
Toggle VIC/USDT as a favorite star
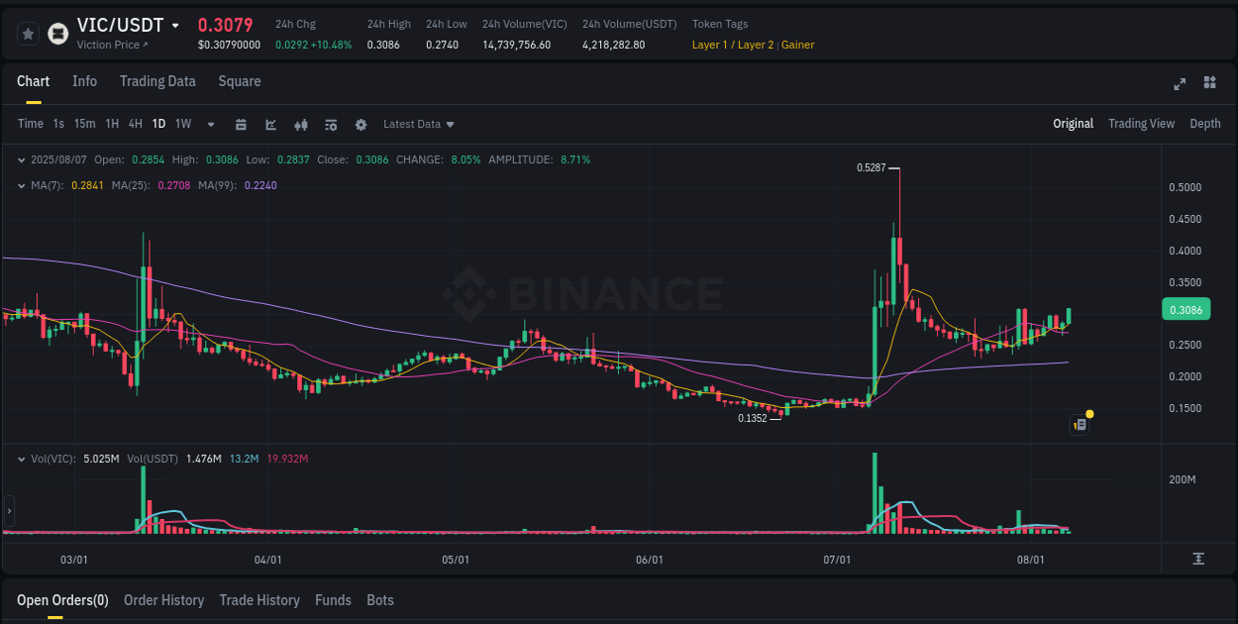[27, 33]
